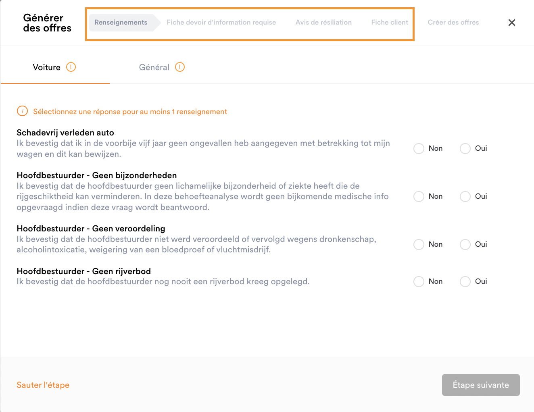Click the Sélectionnez une réponse warning message
534x412 pixels.
[x=130, y=112]
